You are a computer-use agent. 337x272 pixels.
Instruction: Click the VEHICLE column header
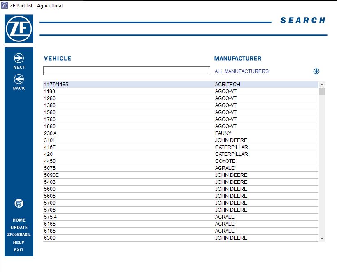click(x=58, y=58)
